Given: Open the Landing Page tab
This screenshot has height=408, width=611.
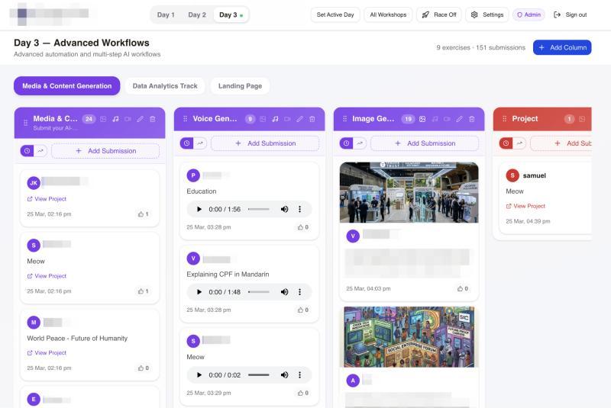Looking at the screenshot, I should tap(240, 86).
